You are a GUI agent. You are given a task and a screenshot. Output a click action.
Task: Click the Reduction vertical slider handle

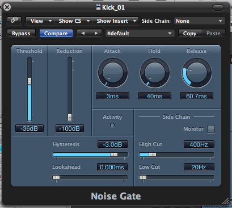(x=70, y=118)
